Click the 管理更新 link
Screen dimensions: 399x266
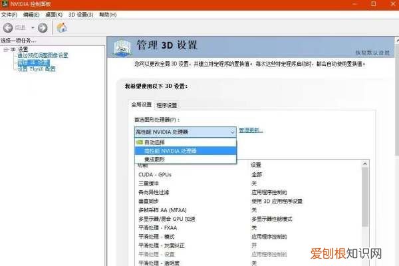coord(251,130)
